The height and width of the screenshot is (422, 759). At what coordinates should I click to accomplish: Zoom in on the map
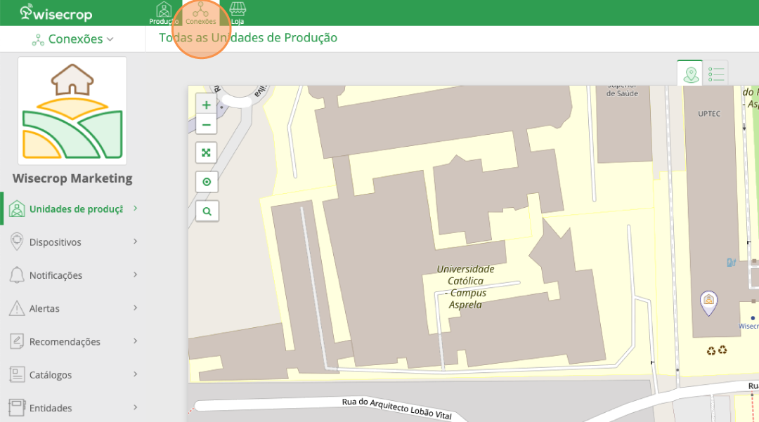pos(207,105)
